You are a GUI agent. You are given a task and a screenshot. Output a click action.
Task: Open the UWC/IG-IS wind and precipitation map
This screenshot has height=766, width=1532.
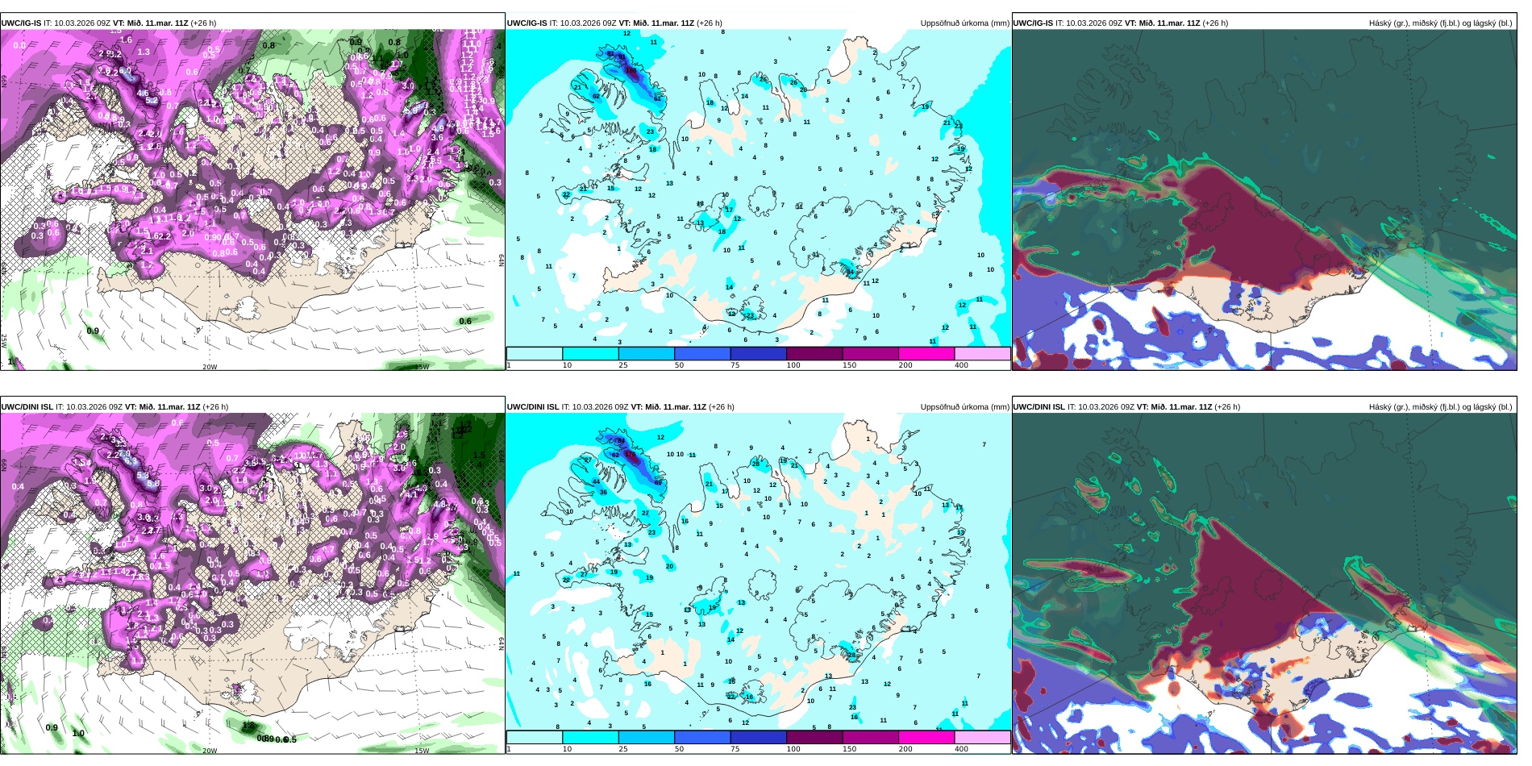(x=252, y=200)
